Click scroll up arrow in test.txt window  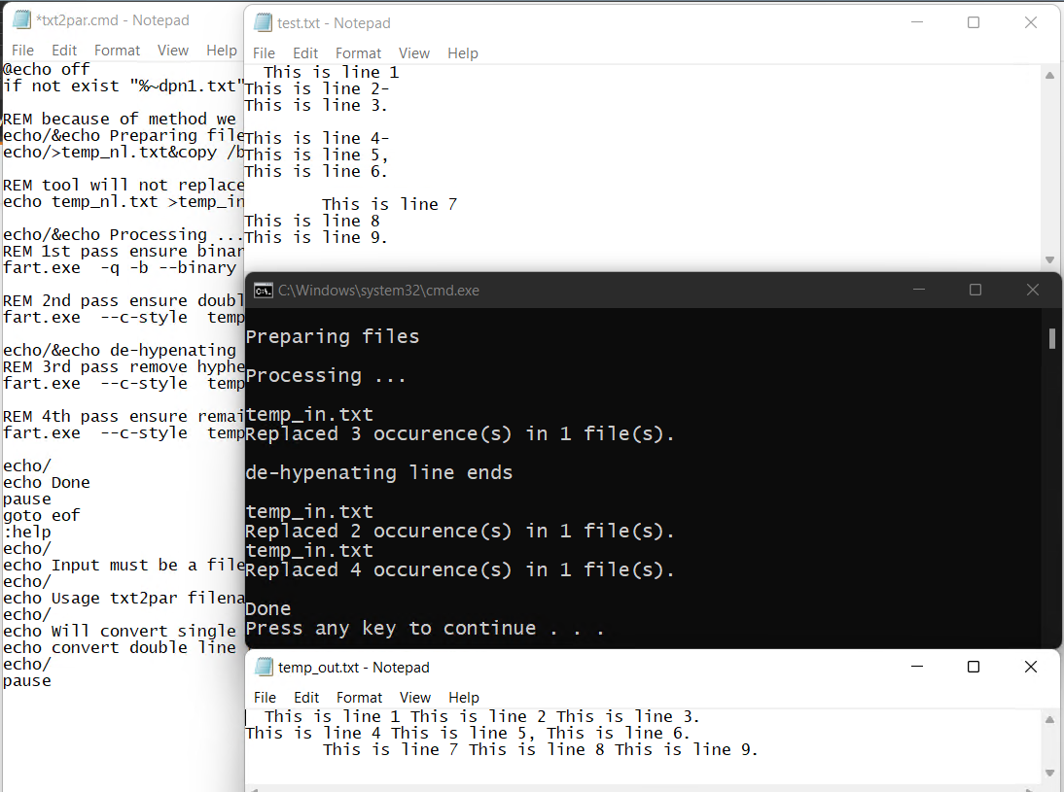click(x=1049, y=75)
